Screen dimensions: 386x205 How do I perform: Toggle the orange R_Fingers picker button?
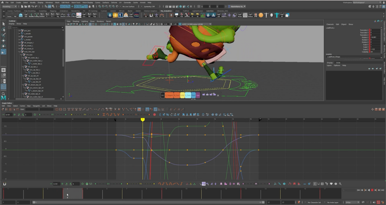(x=169, y=95)
